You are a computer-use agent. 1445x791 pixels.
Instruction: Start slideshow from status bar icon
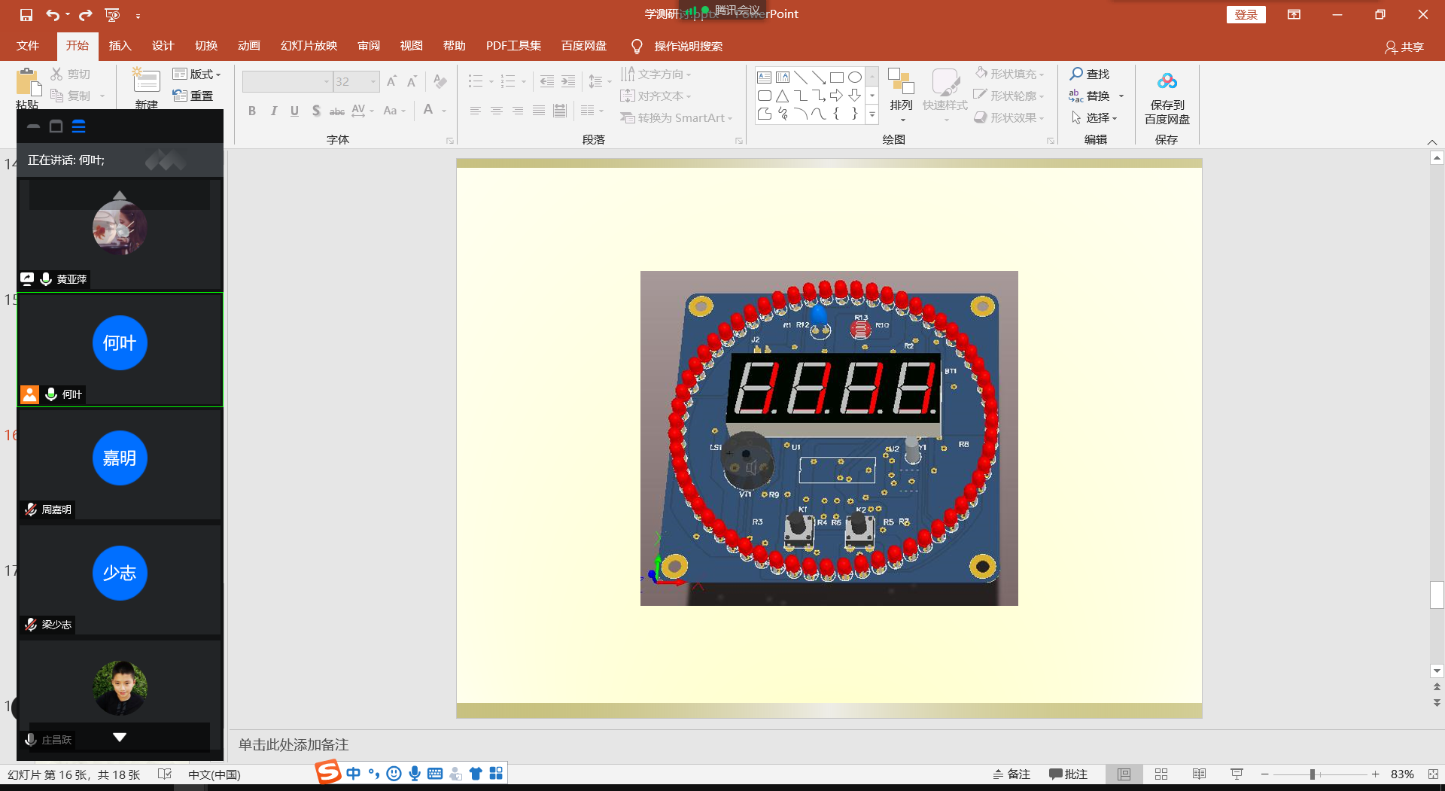click(1237, 774)
